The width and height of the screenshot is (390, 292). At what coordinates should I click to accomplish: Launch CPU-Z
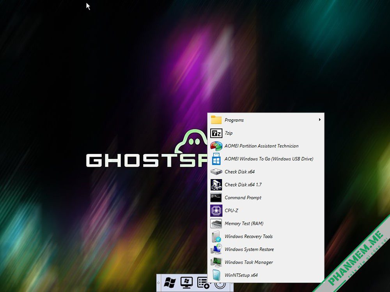tap(266, 211)
